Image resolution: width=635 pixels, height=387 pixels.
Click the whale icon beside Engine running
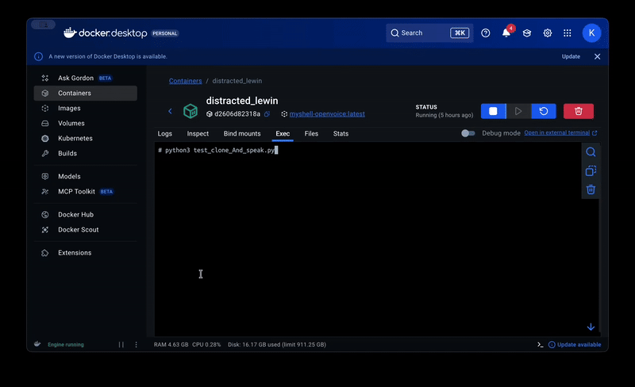37,344
